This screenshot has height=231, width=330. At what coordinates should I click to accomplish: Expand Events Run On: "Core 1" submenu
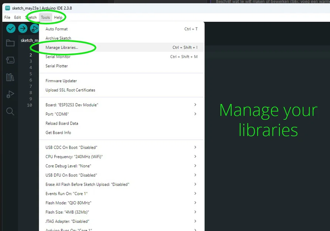[122, 194]
